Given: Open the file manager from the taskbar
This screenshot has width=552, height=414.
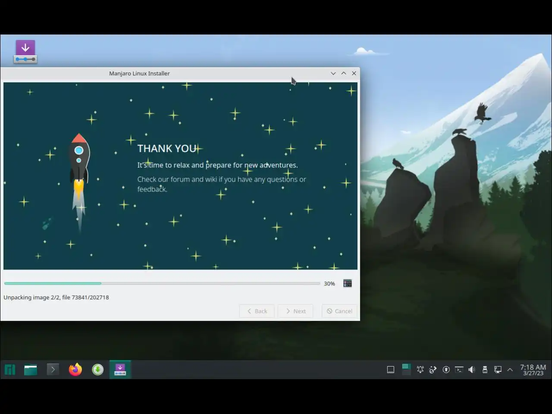Looking at the screenshot, I should coord(31,370).
